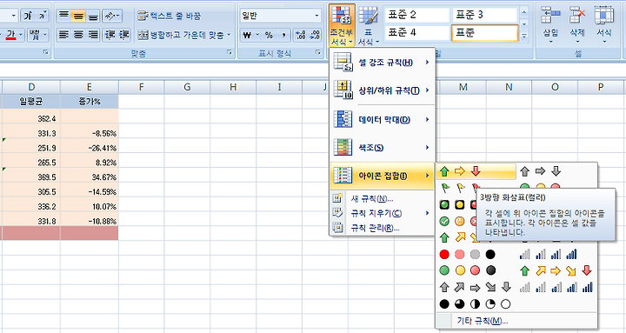Select the Icon Sets (아이콘 집합) menu item
Viewport: 626px width, 333px height.
tap(382, 176)
